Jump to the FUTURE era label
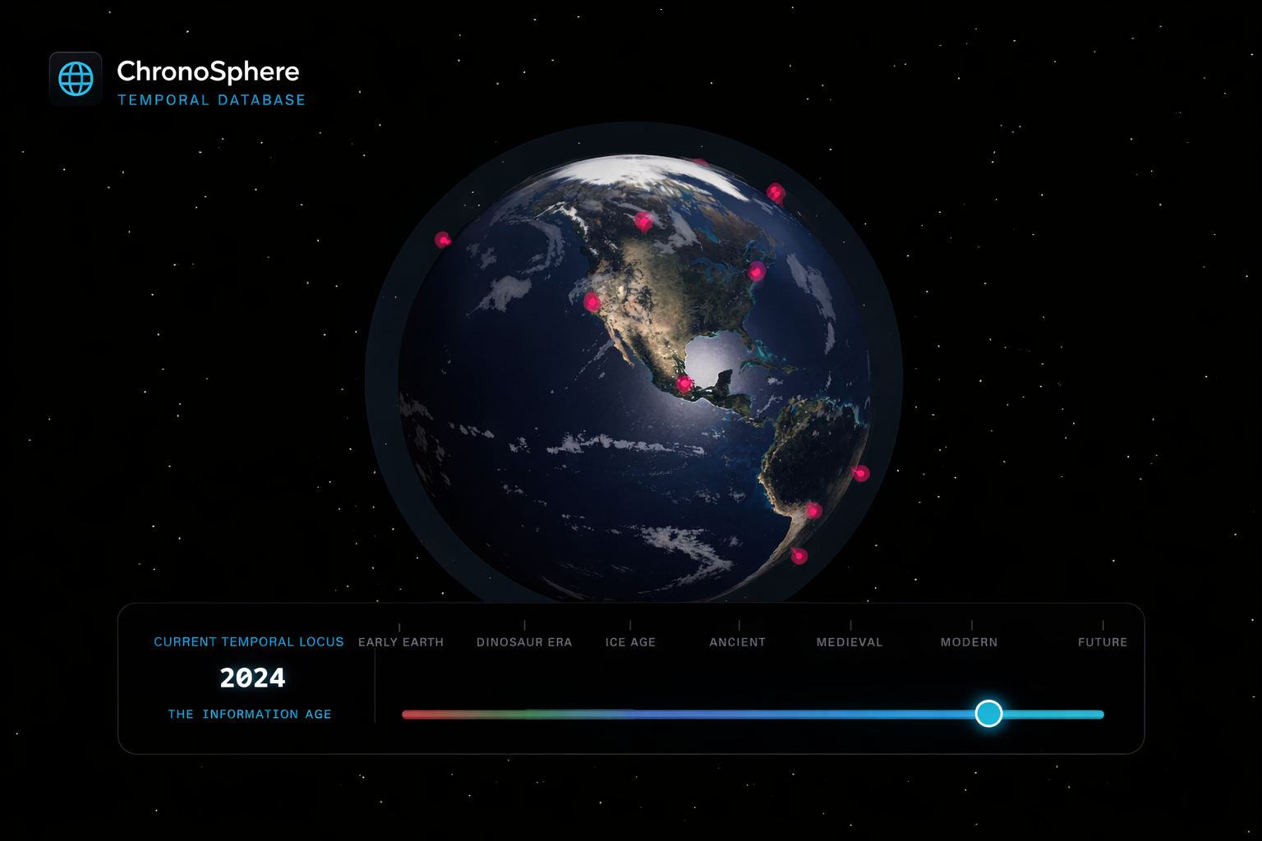The image size is (1262, 841). (x=1103, y=642)
